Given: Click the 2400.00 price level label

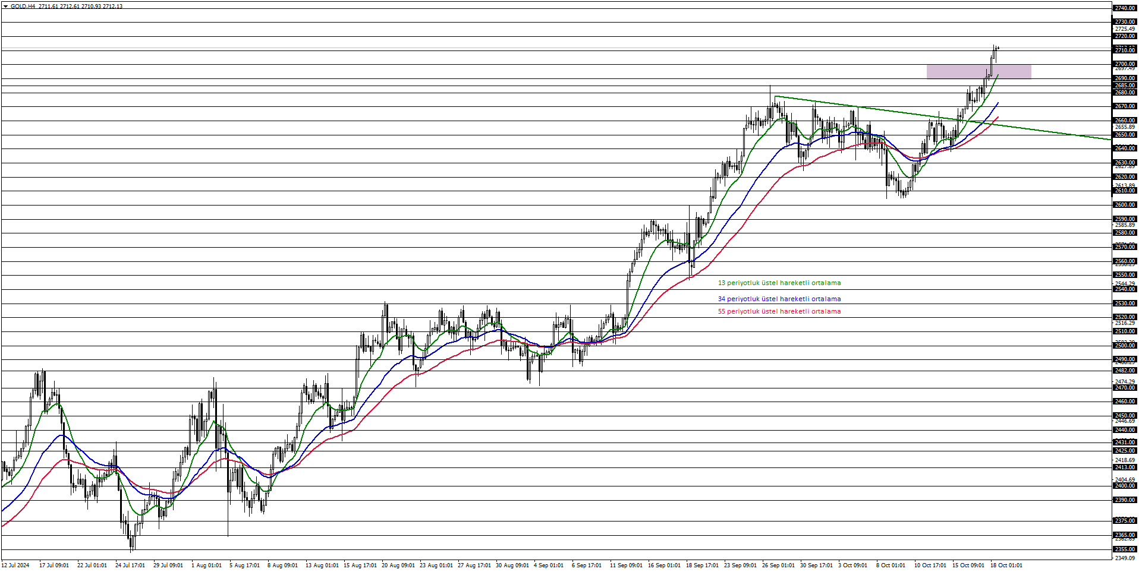Looking at the screenshot, I should point(1125,486).
